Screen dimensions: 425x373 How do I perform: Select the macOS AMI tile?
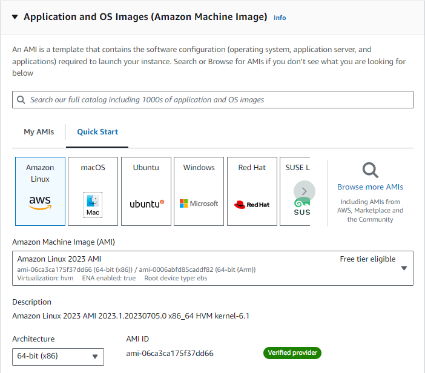pyautogui.click(x=93, y=191)
